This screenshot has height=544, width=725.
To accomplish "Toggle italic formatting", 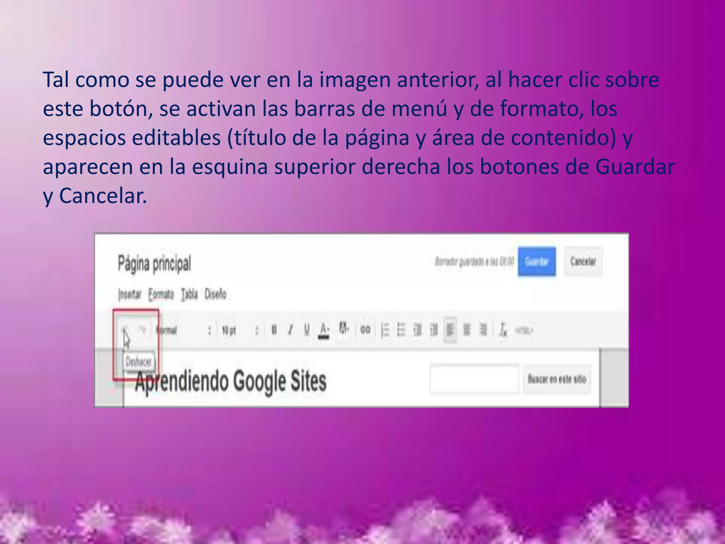I will (x=290, y=330).
